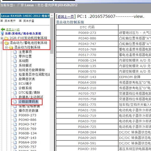Click the sidebar vertical scrollbar thumb
The width and height of the screenshot is (151, 151).
tap(52, 35)
